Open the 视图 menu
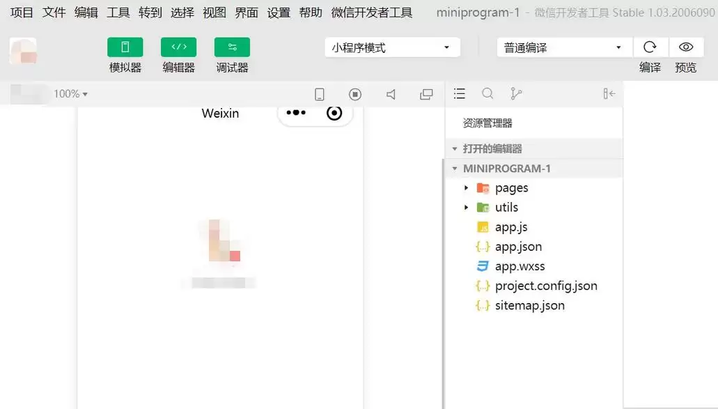 (x=214, y=13)
